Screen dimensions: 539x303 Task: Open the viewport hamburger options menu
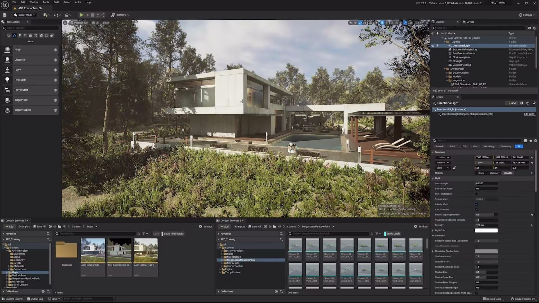(x=65, y=23)
